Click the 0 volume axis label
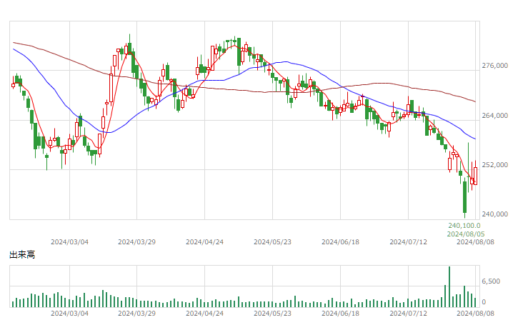The height and width of the screenshot is (320, 513). pos(484,301)
